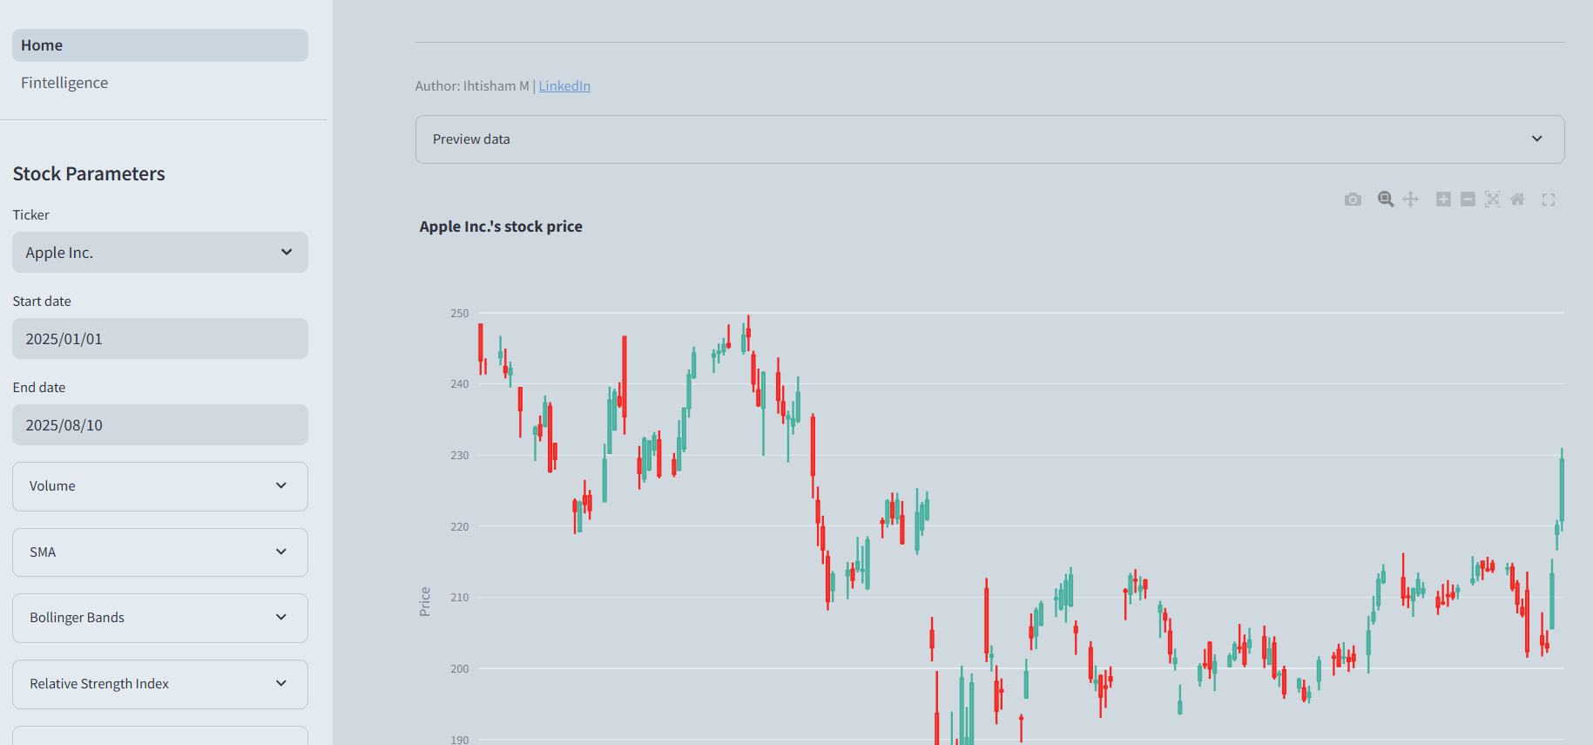Open the author's LinkedIn link
The width and height of the screenshot is (1593, 745).
564,86
